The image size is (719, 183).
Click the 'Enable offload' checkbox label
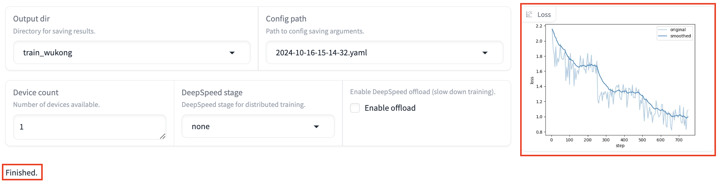point(390,108)
